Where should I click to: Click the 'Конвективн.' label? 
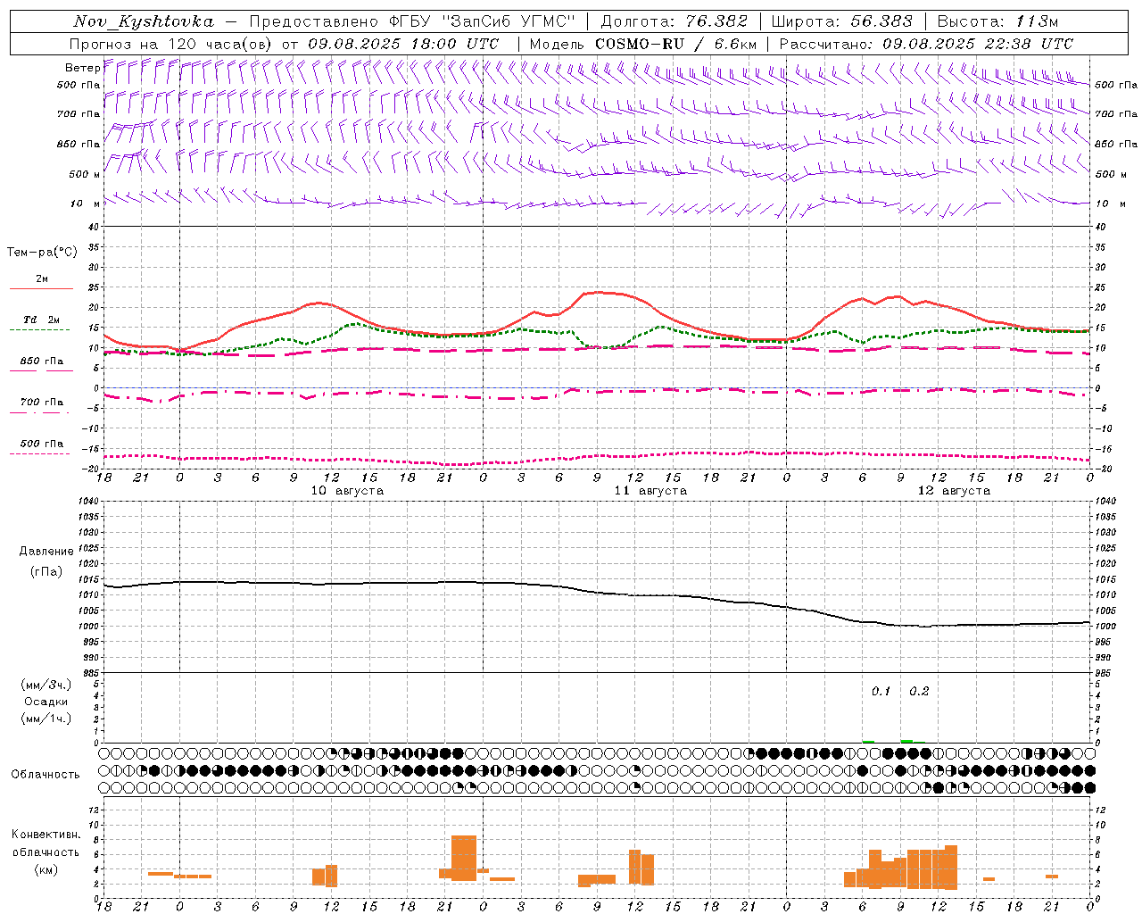(x=46, y=835)
